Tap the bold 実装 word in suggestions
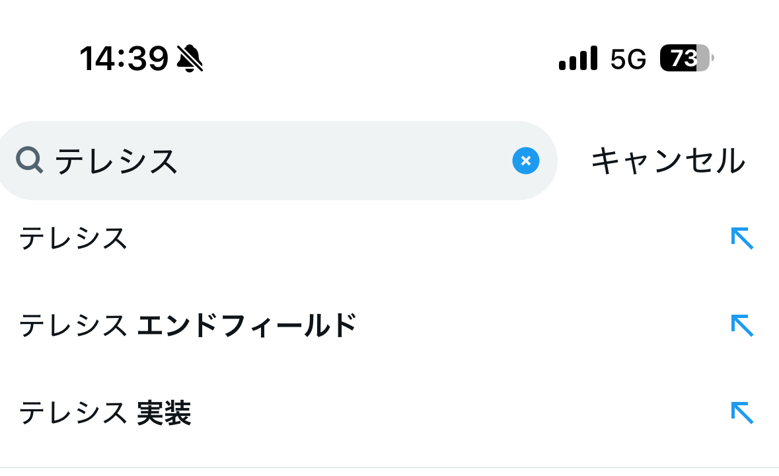Screen dimensions: 779x476 [x=164, y=413]
